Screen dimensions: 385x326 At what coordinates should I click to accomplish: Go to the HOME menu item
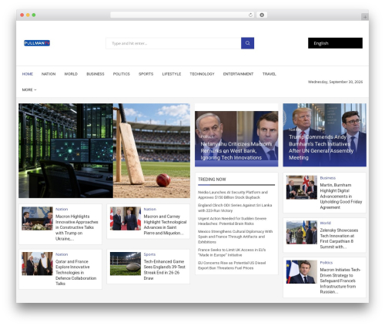point(28,74)
